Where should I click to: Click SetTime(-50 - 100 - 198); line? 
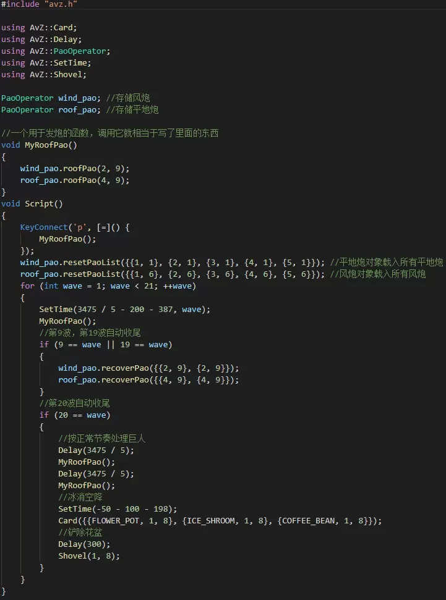pyautogui.click(x=118, y=509)
